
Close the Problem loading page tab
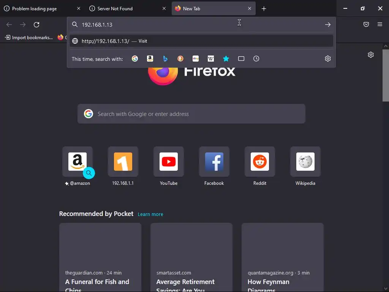click(x=79, y=8)
